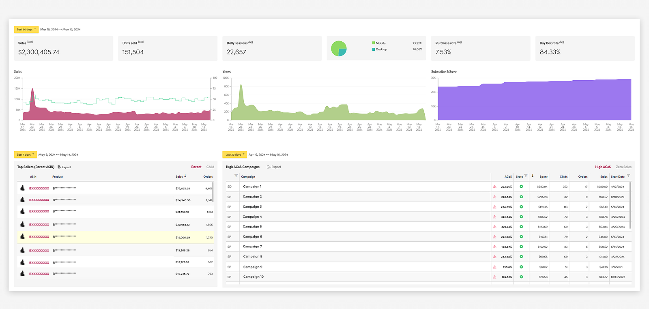The image size is (649, 309).
Task: Click Campaign 1's red ACoS warning icon
Action: (x=494, y=187)
